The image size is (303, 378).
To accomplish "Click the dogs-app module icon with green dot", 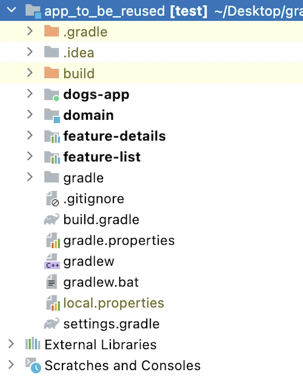I will (52, 94).
